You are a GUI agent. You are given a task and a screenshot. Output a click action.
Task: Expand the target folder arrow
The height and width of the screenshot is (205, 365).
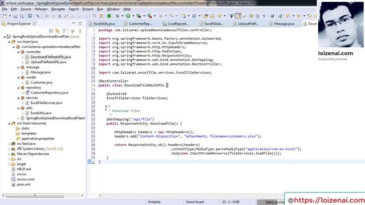click(x=9, y=165)
